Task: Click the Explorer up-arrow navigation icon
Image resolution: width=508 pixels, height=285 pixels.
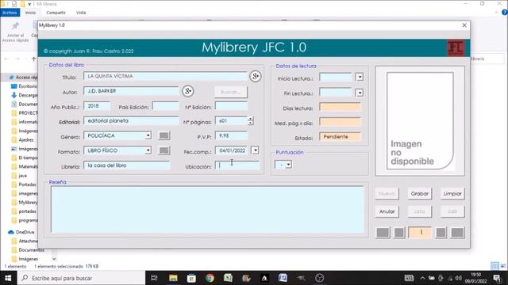Action: pos(33,59)
